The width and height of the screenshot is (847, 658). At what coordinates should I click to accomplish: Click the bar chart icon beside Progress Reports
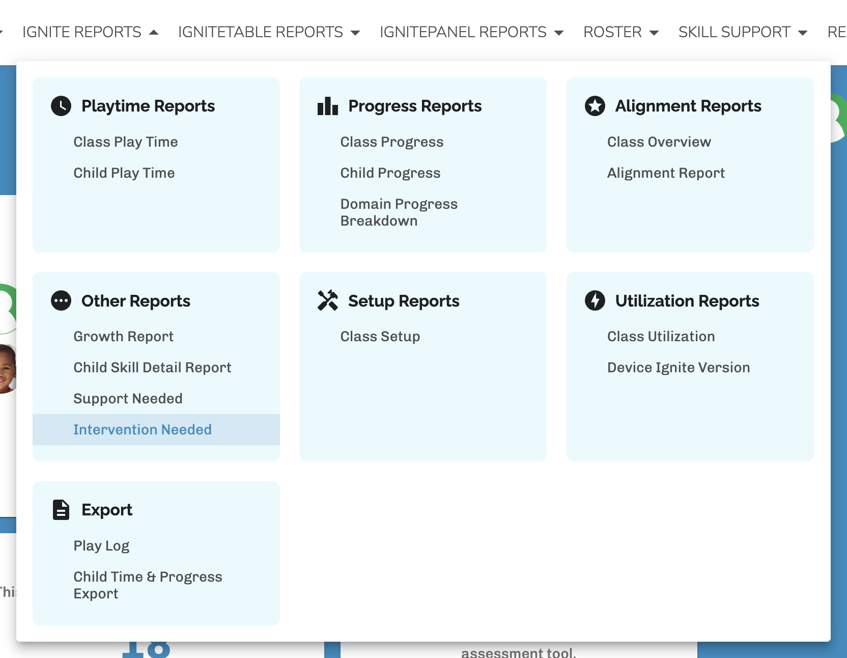(328, 106)
